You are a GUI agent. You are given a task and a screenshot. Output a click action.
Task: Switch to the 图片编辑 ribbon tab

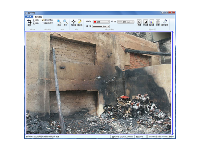pos(38,17)
